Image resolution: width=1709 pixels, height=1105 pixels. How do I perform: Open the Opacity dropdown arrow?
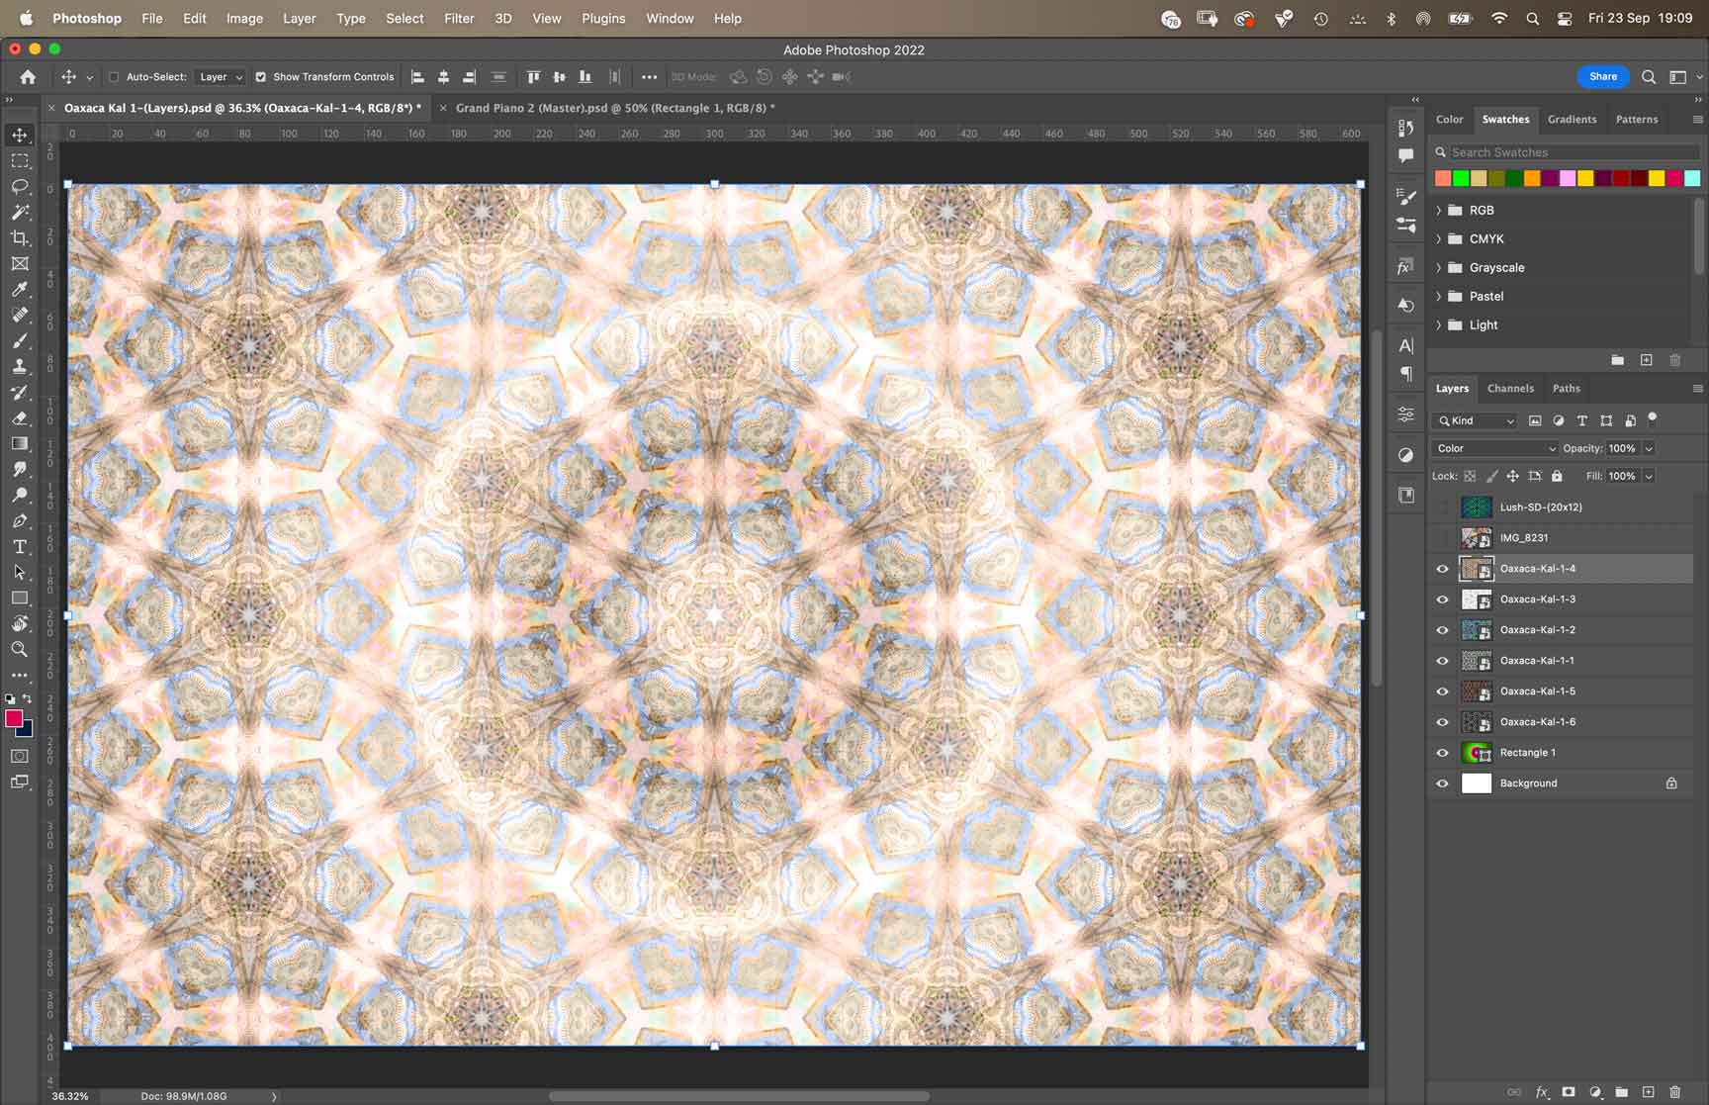(1649, 448)
